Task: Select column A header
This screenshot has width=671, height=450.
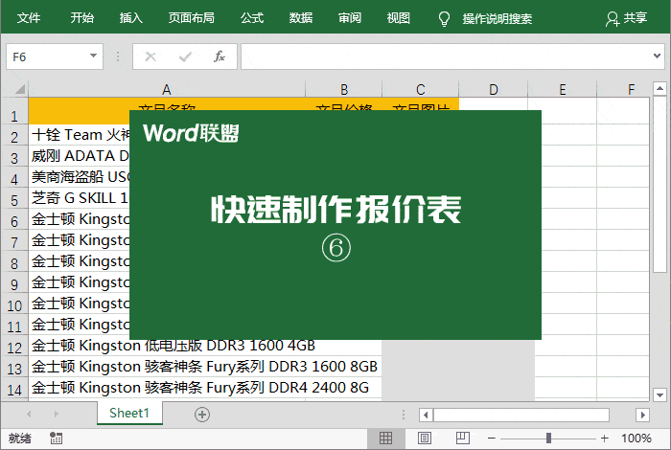Action: point(167,89)
